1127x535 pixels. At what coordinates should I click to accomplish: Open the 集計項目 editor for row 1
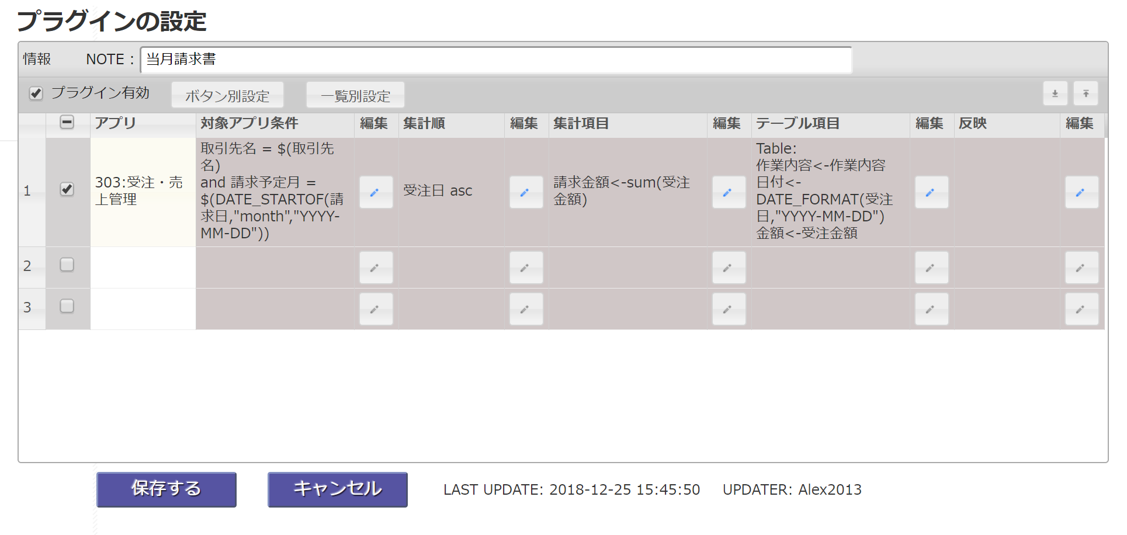(x=728, y=192)
